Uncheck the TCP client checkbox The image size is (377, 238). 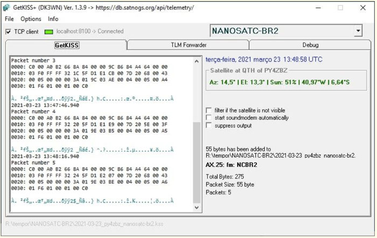tap(9, 32)
